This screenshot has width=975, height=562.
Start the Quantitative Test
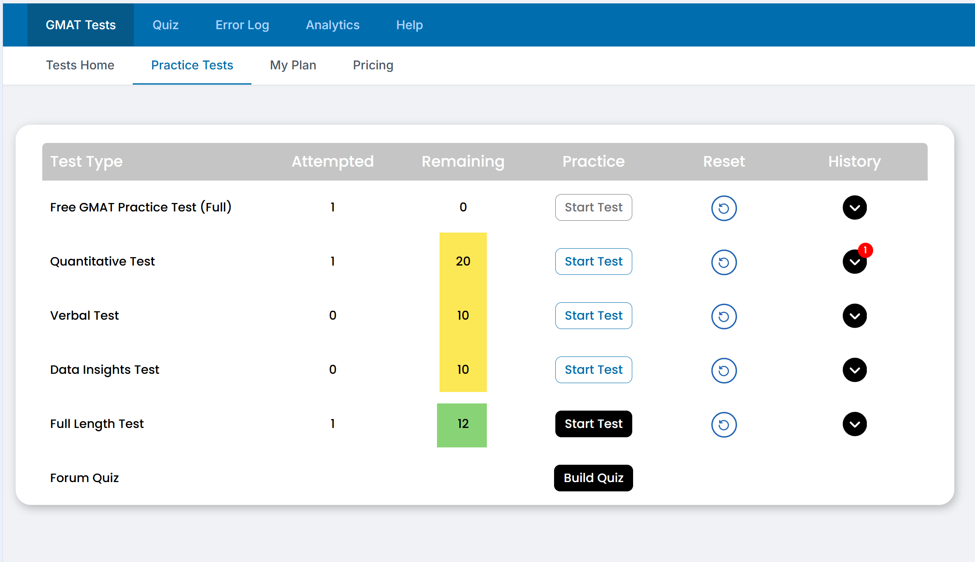593,261
